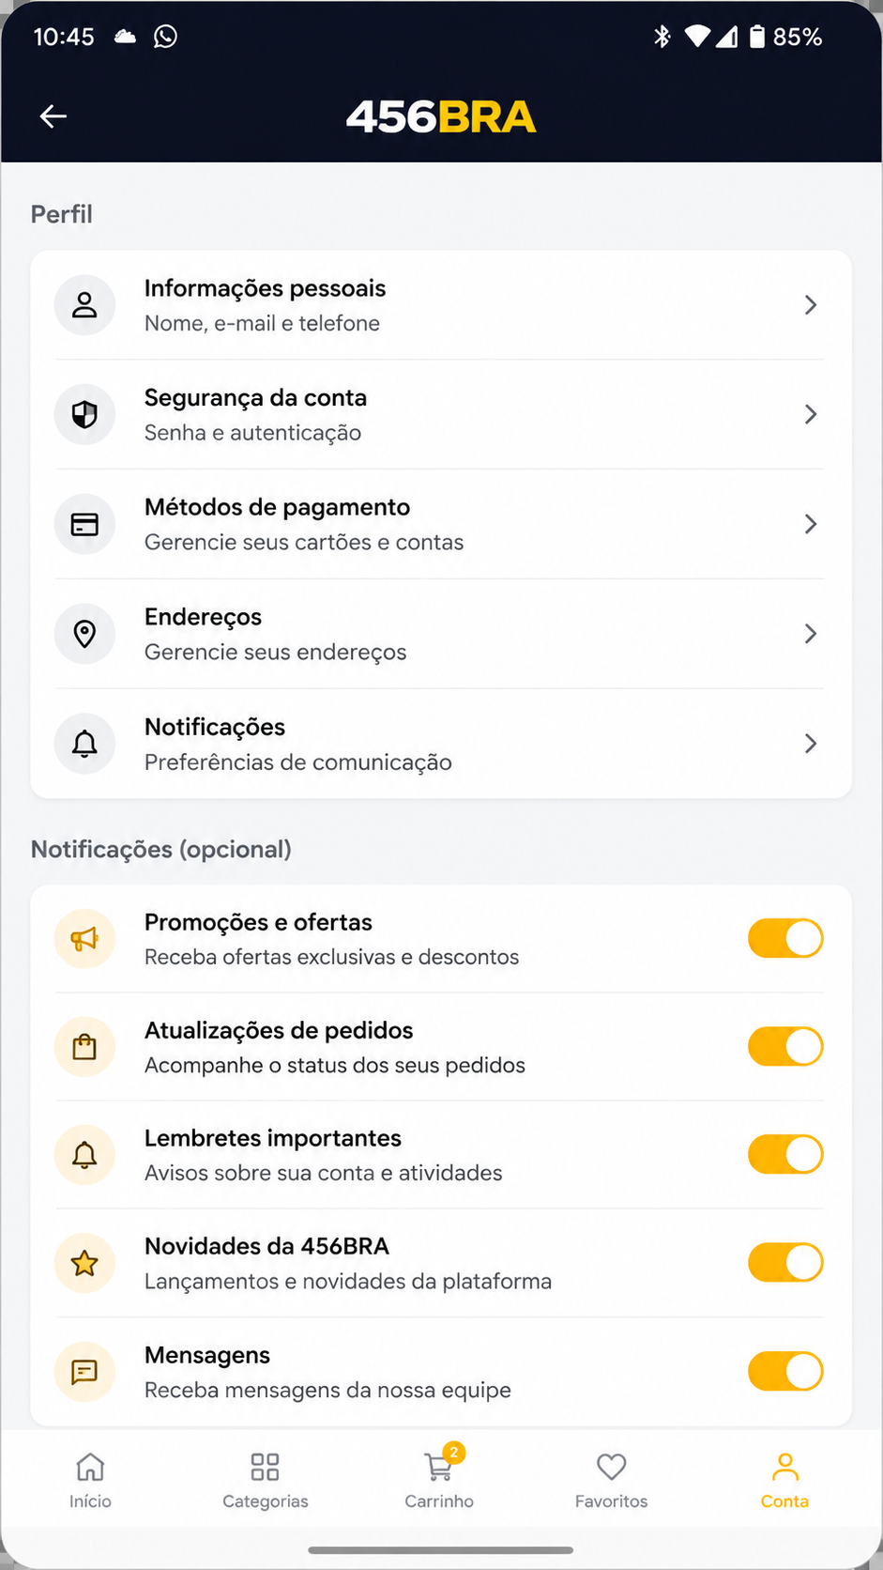Go to the Início tab
Image resolution: width=883 pixels, height=1570 pixels.
point(90,1480)
